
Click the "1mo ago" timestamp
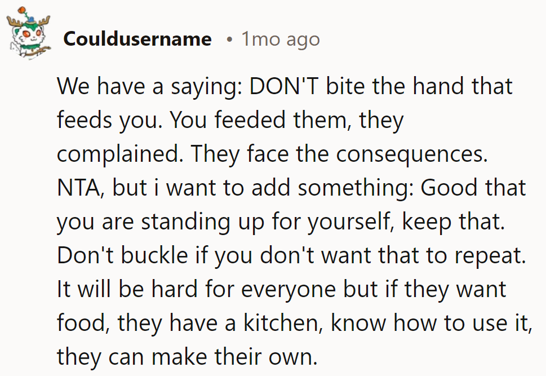(280, 39)
